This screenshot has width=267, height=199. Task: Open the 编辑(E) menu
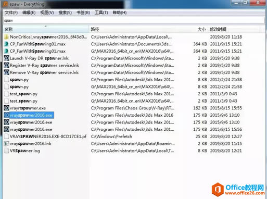click(x=29, y=13)
